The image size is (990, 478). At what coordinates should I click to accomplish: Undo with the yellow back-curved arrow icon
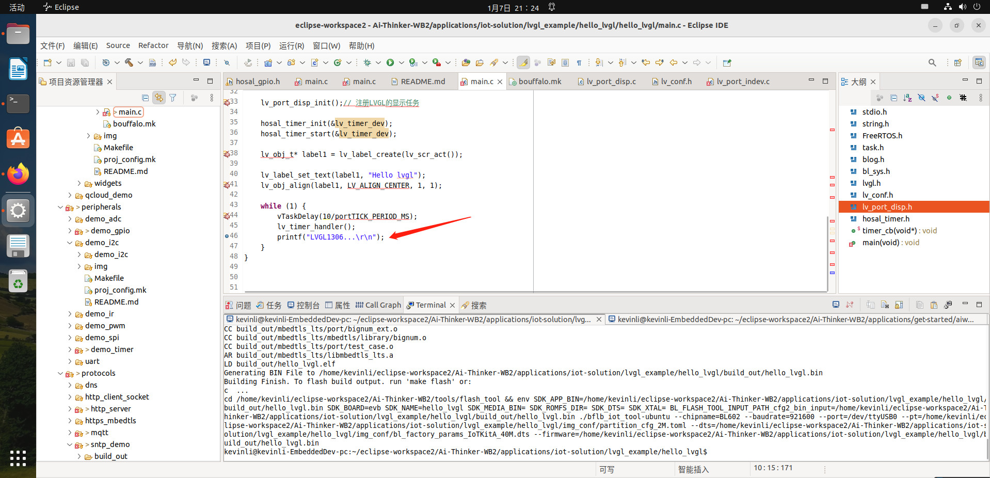[172, 62]
